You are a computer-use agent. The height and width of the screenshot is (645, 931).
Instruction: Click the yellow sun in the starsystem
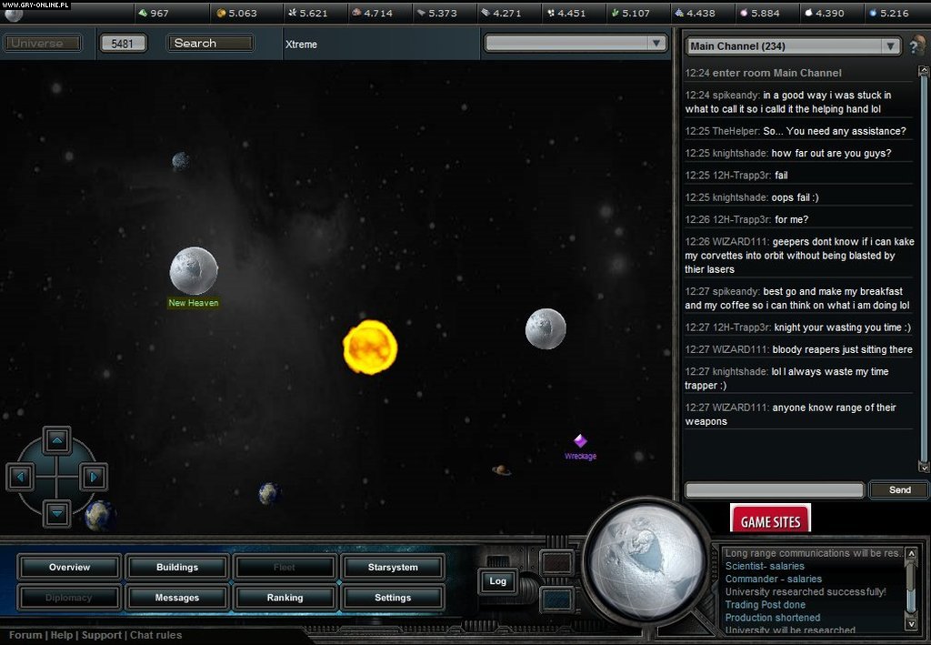370,347
